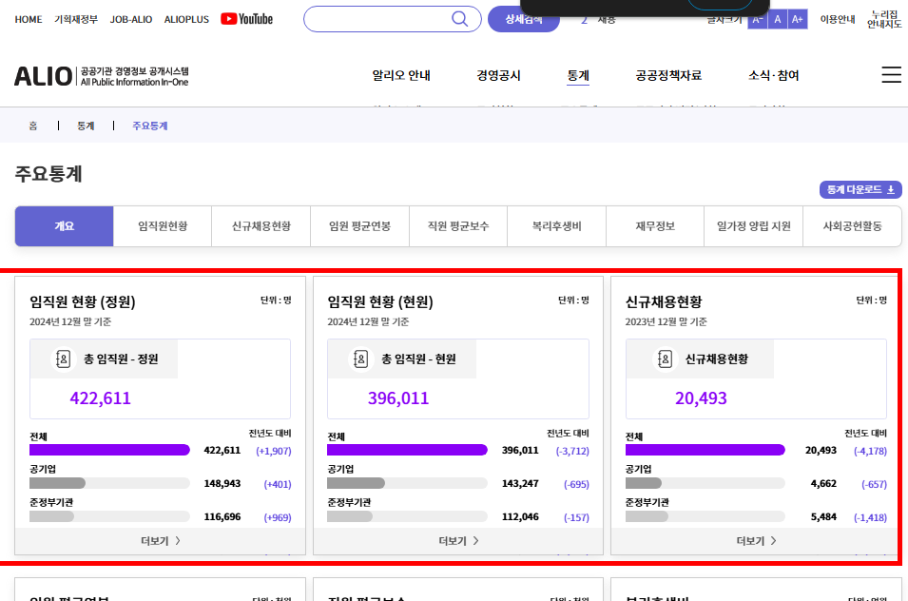Click the 상세검색 button
908x601 pixels.
(524, 18)
